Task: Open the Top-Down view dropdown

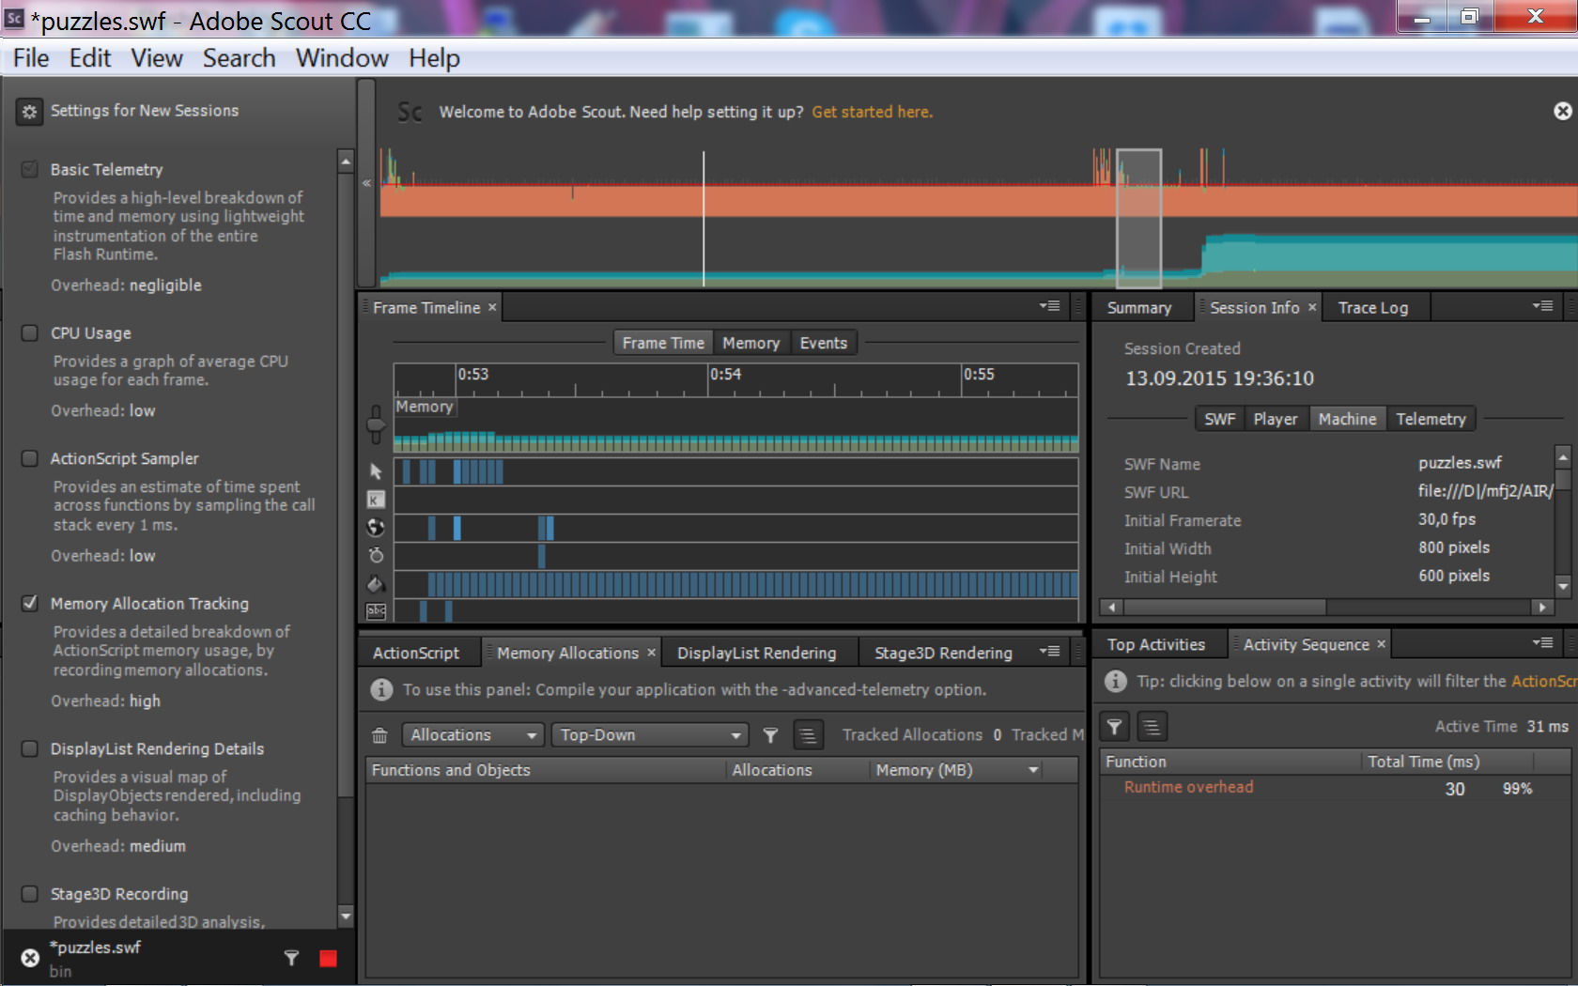Action: tap(650, 735)
